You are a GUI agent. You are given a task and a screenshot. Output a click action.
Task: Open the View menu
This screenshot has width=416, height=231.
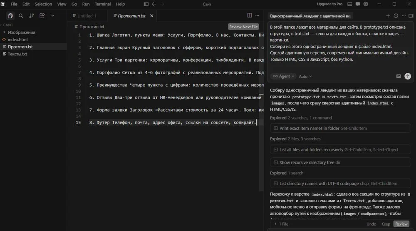(62, 4)
